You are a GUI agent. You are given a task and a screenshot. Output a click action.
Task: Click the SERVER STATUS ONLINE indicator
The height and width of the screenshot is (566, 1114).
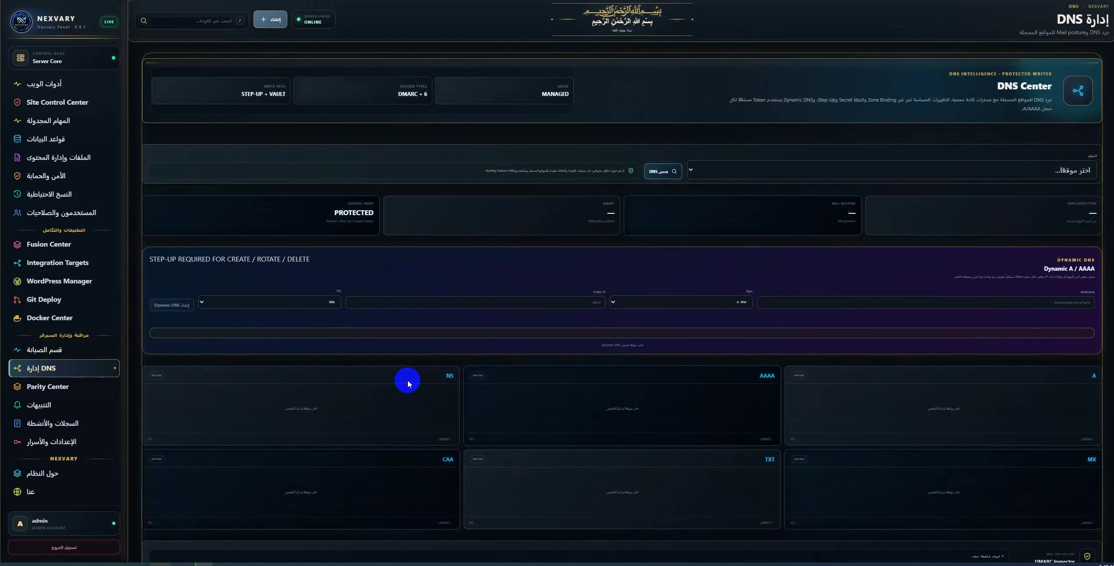point(313,19)
